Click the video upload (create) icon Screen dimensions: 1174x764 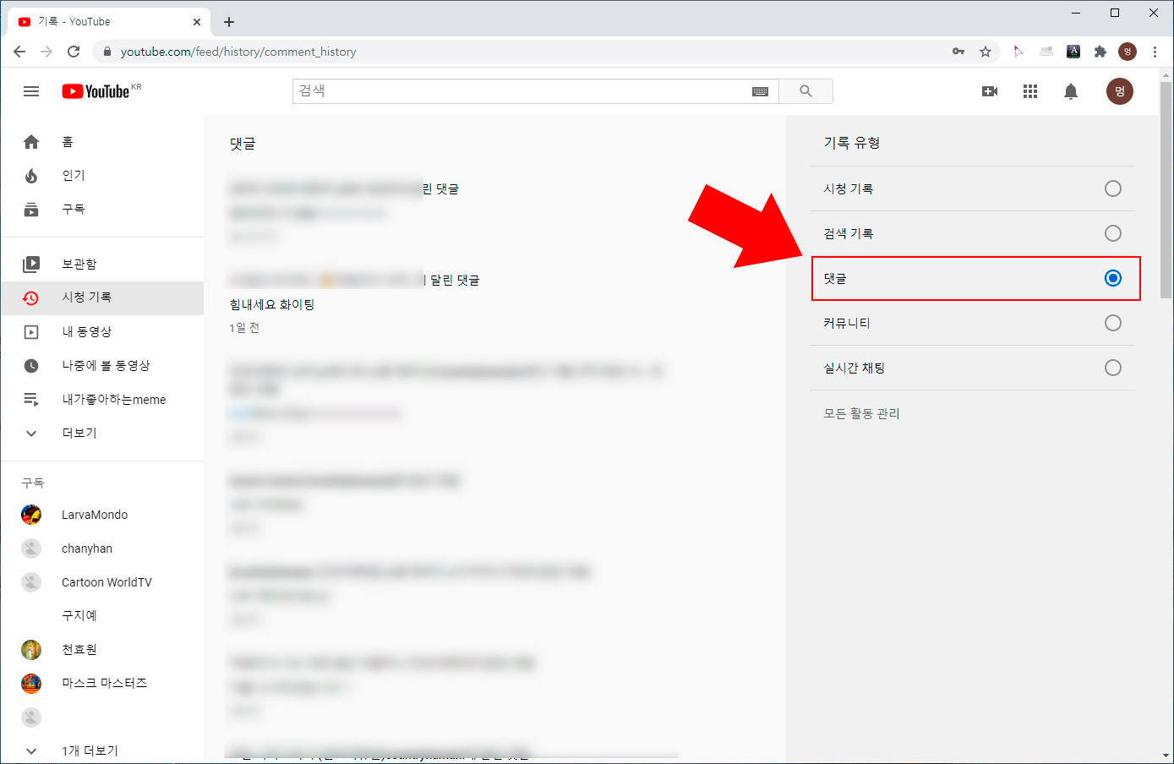coord(989,91)
